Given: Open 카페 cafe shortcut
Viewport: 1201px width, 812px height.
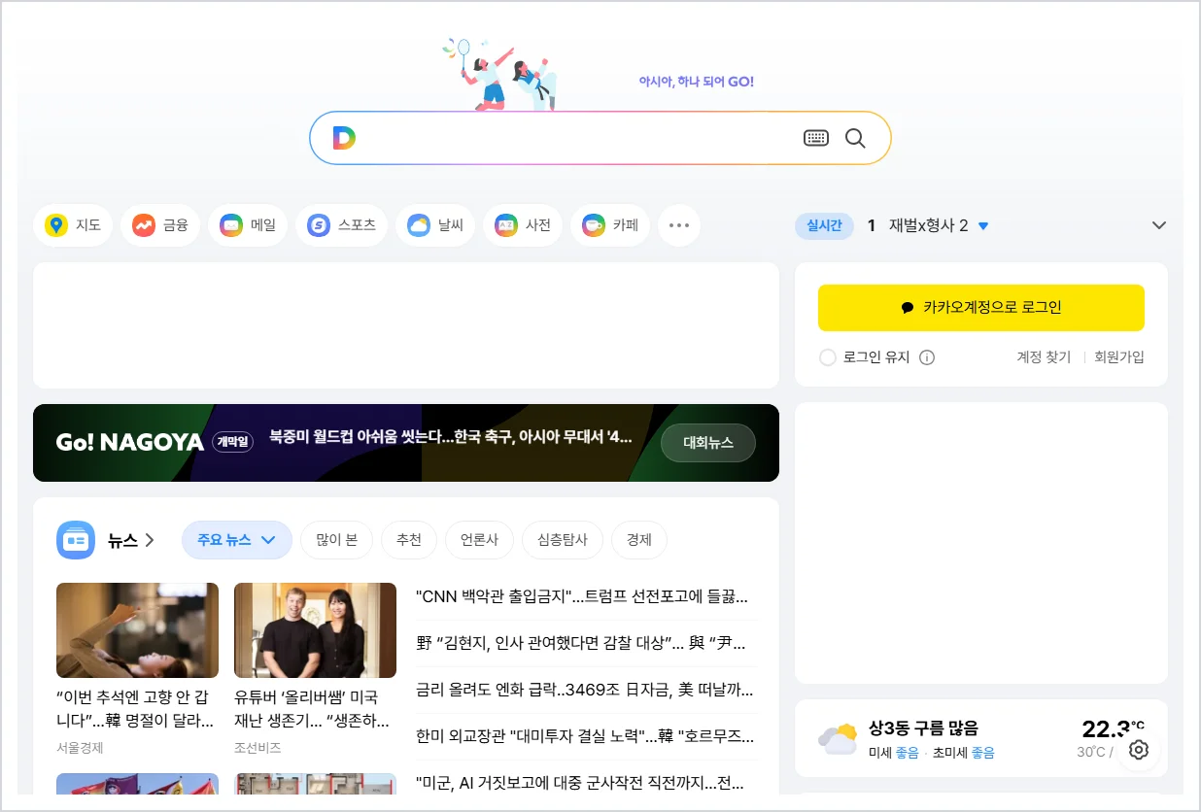Looking at the screenshot, I should click(610, 225).
